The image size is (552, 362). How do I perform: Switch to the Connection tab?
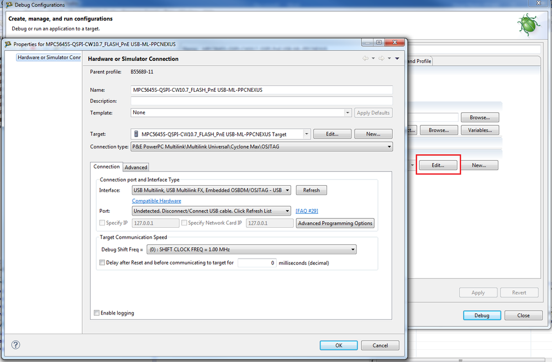106,166
